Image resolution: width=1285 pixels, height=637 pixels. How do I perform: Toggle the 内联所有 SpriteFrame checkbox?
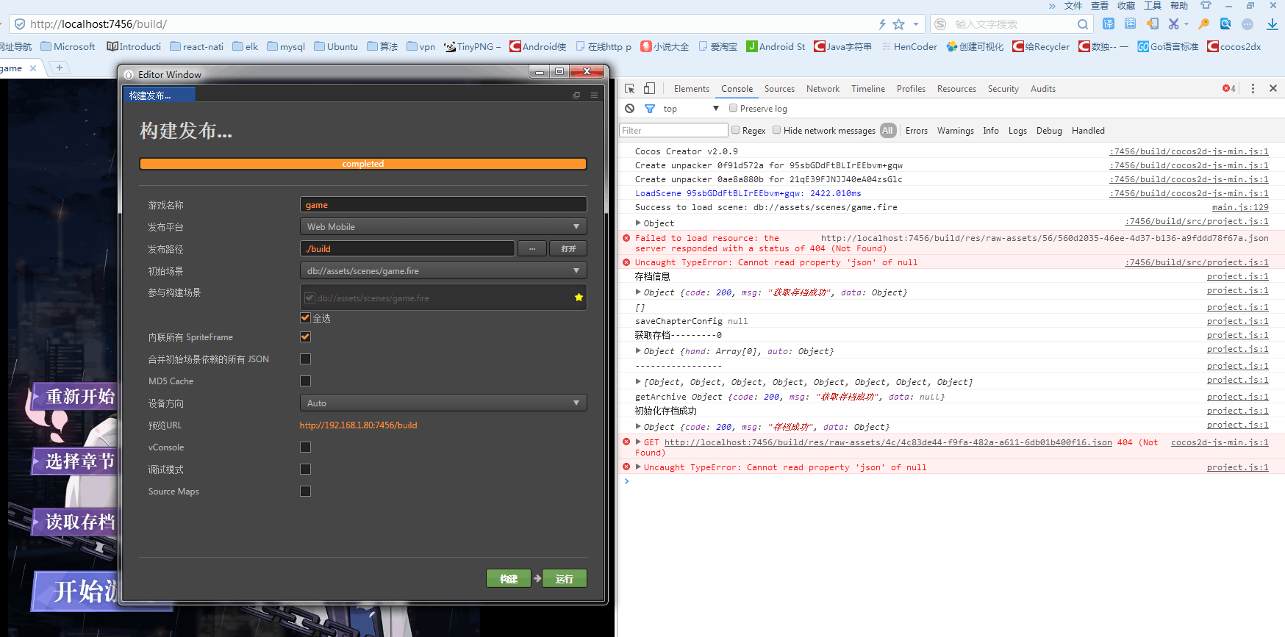pos(305,337)
